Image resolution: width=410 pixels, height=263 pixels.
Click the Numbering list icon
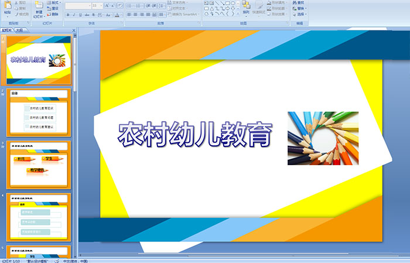pyautogui.click(x=139, y=5)
